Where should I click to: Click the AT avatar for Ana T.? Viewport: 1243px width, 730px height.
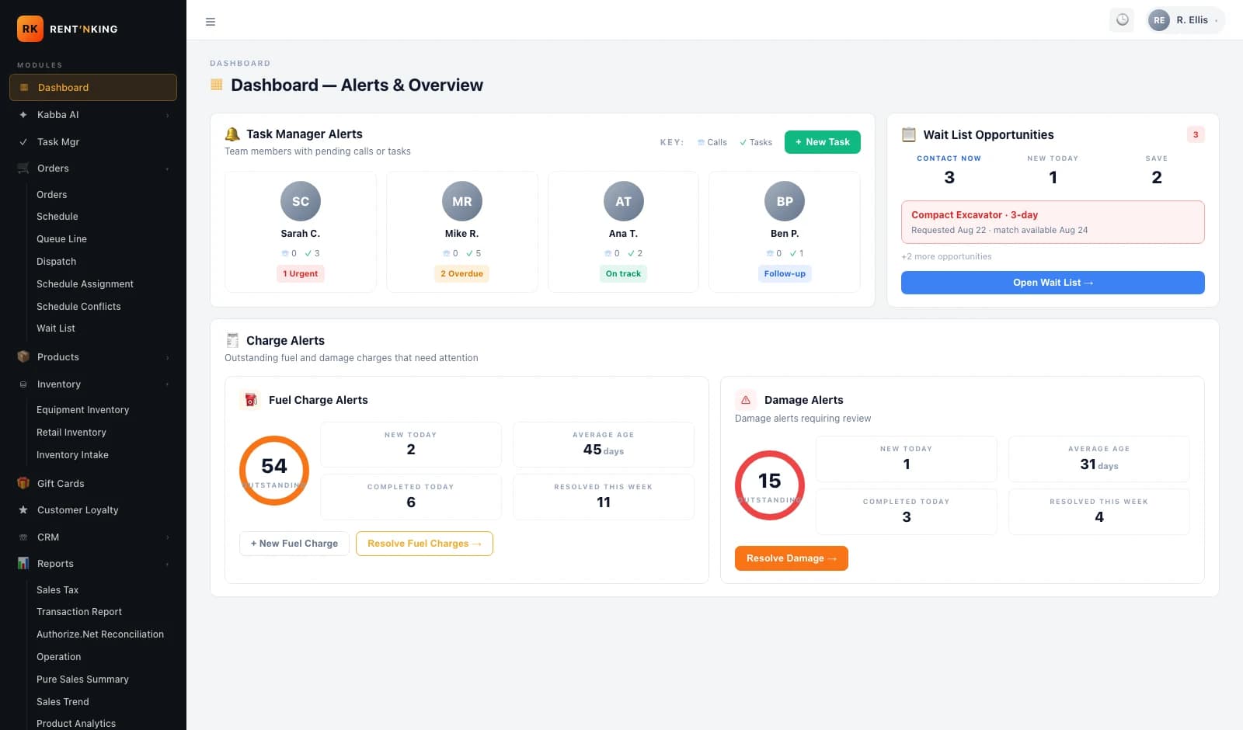coord(623,201)
